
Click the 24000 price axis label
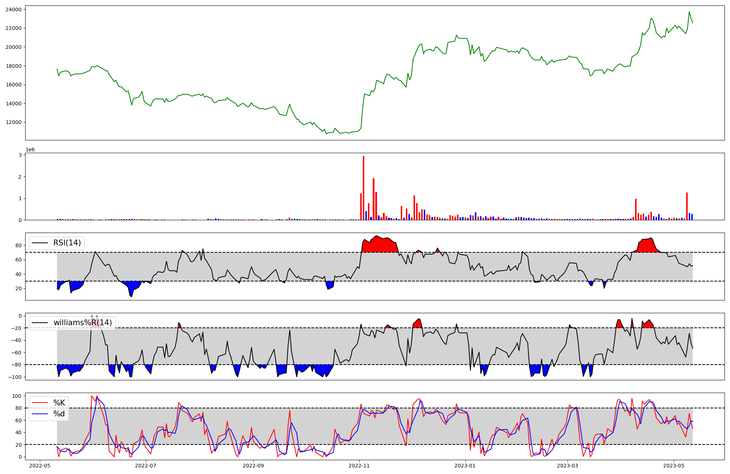click(13, 9)
